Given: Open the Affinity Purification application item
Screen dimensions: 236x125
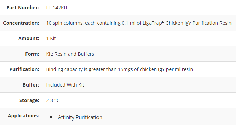Looking at the screenshot, I should click(80, 117).
